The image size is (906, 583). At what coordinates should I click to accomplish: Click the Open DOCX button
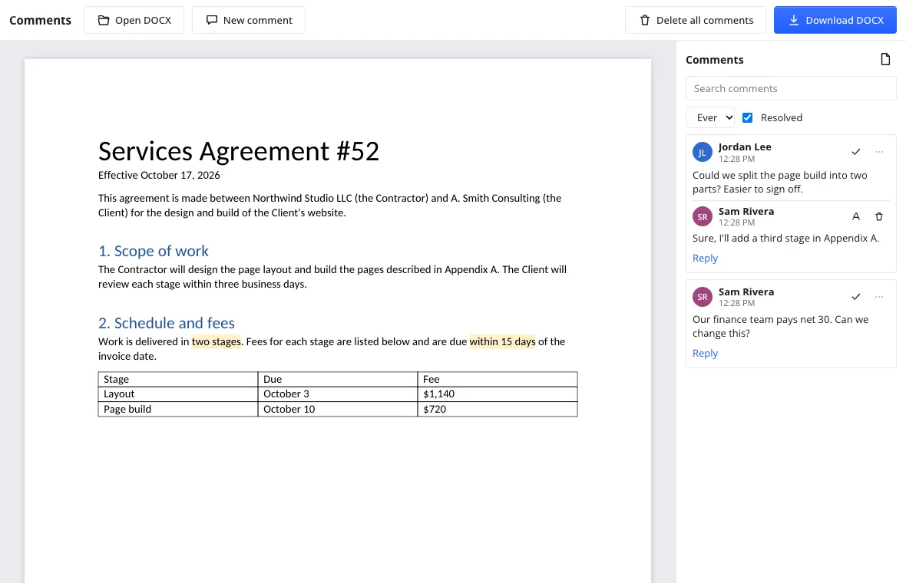coord(134,20)
